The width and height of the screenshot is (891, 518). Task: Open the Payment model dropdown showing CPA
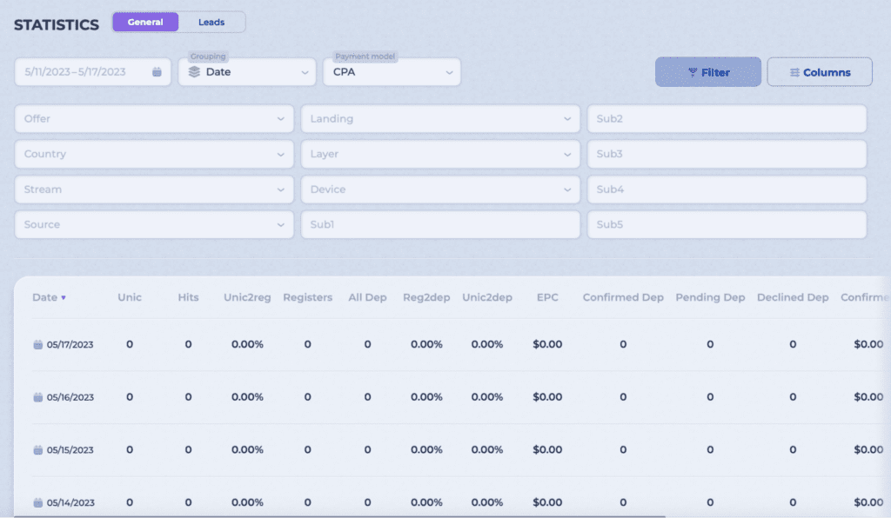tap(392, 72)
